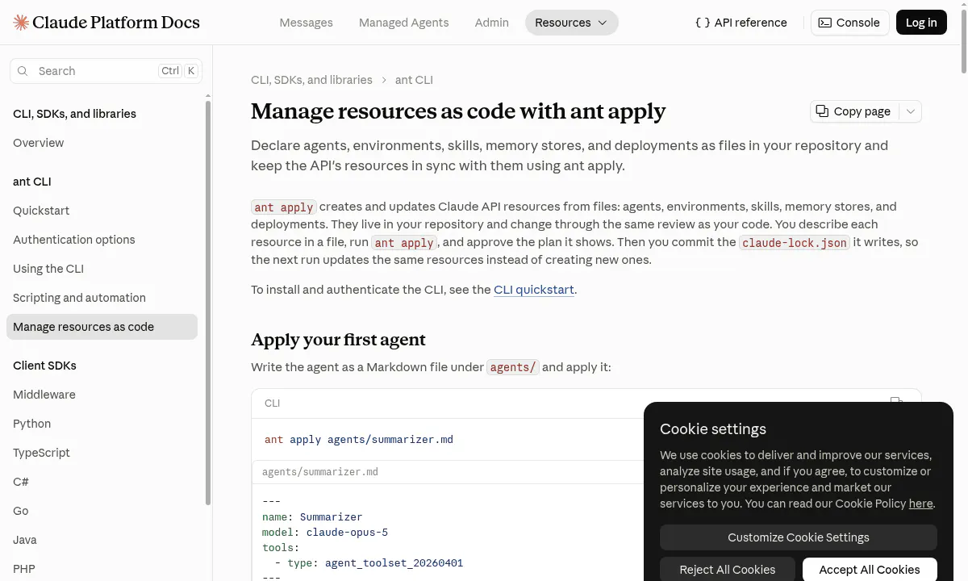
Task: Click Accept All Cookies button
Action: click(870, 570)
